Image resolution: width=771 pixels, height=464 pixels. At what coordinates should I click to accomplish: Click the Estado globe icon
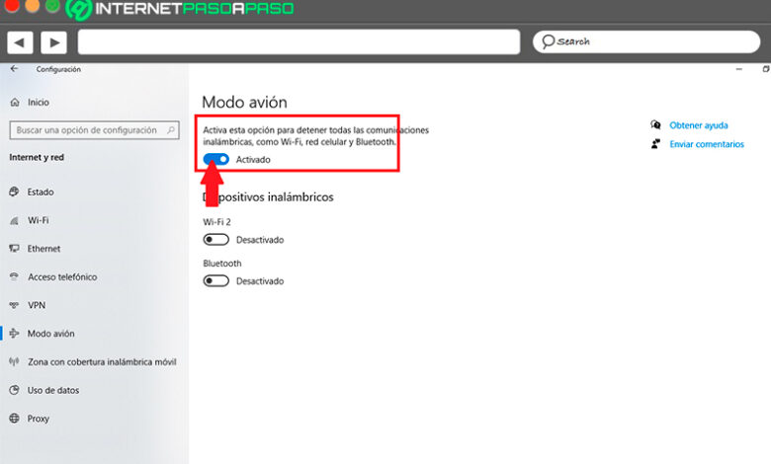click(x=14, y=192)
